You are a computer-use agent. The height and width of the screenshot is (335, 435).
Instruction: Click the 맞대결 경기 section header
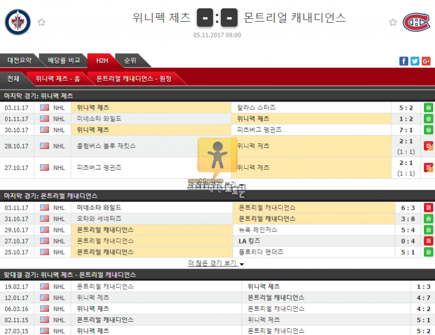pyautogui.click(x=217, y=275)
